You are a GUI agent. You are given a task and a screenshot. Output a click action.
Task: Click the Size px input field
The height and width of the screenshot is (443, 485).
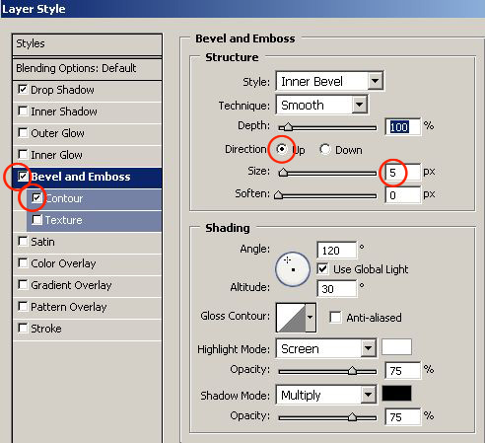click(x=402, y=172)
